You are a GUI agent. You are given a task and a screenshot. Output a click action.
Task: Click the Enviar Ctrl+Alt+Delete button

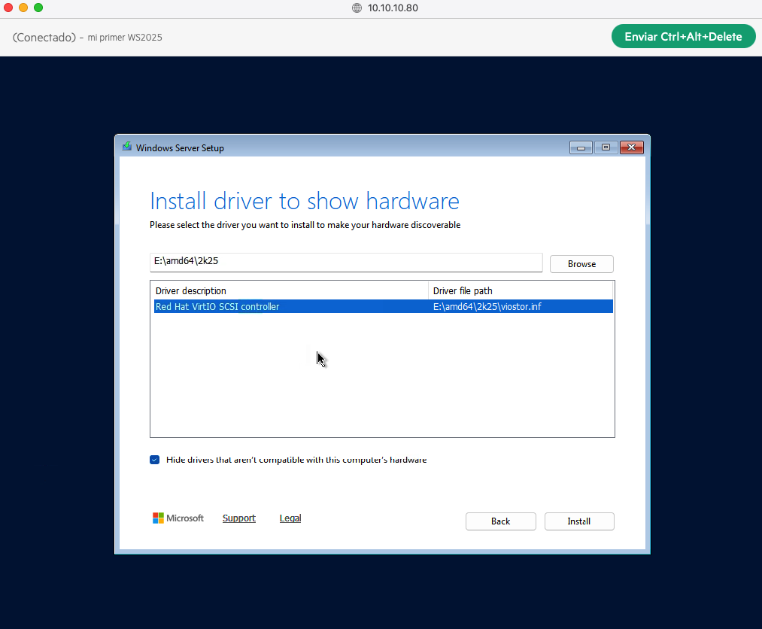click(x=683, y=35)
